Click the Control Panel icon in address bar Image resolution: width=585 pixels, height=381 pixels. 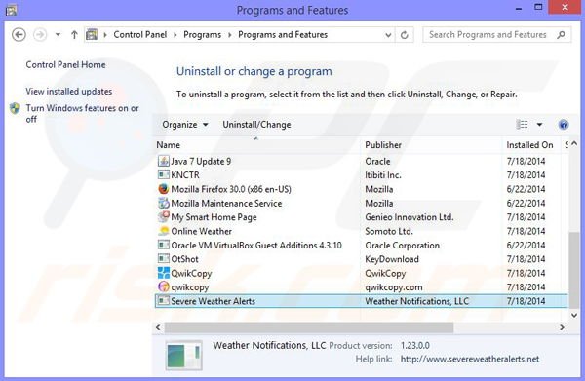92,35
